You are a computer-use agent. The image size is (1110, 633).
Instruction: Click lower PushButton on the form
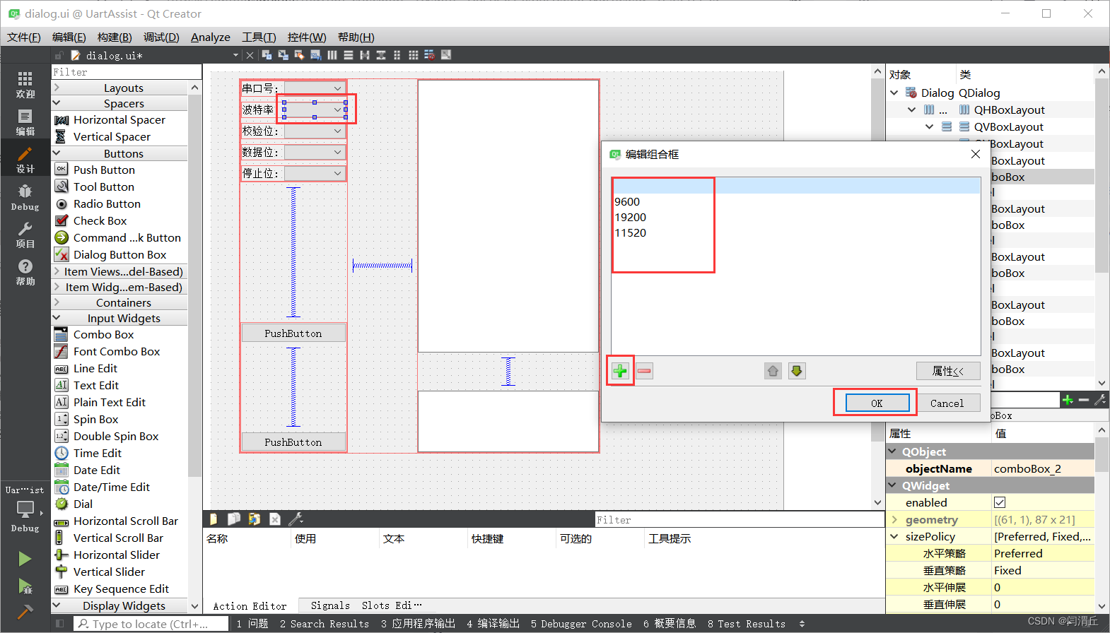click(x=293, y=442)
